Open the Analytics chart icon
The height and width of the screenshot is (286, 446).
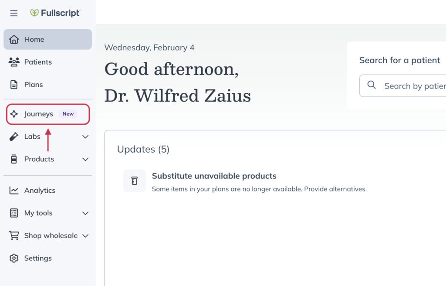pos(14,190)
